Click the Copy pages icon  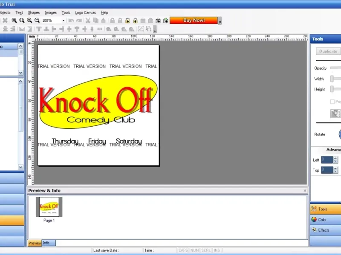pyautogui.click(x=95, y=20)
